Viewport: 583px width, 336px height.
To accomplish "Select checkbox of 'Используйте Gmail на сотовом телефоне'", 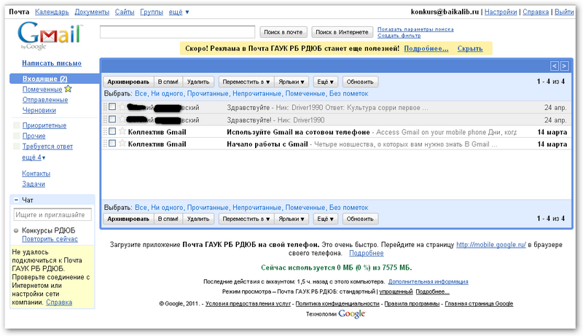I will coord(112,132).
